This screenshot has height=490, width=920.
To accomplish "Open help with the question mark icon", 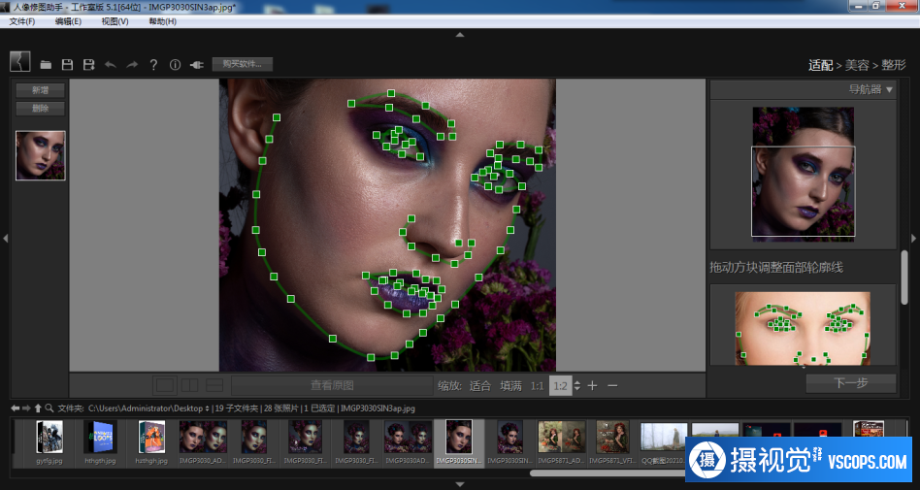I will (153, 65).
